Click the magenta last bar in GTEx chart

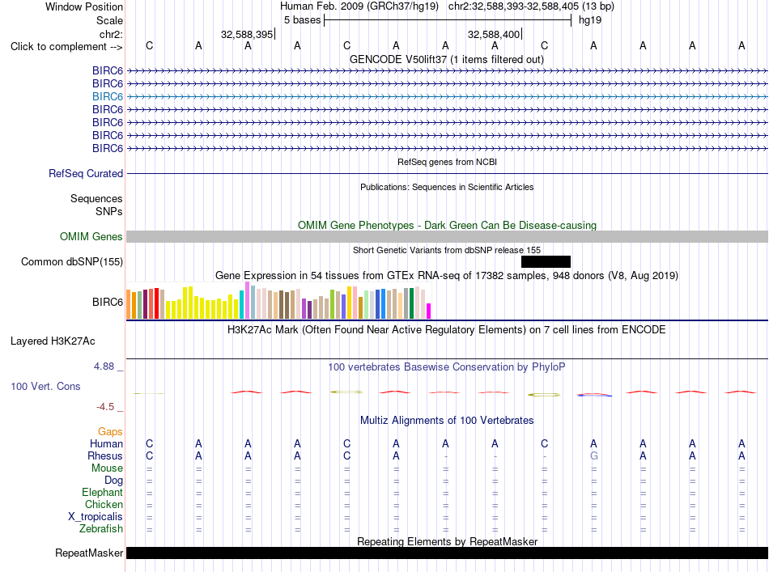(x=429, y=311)
